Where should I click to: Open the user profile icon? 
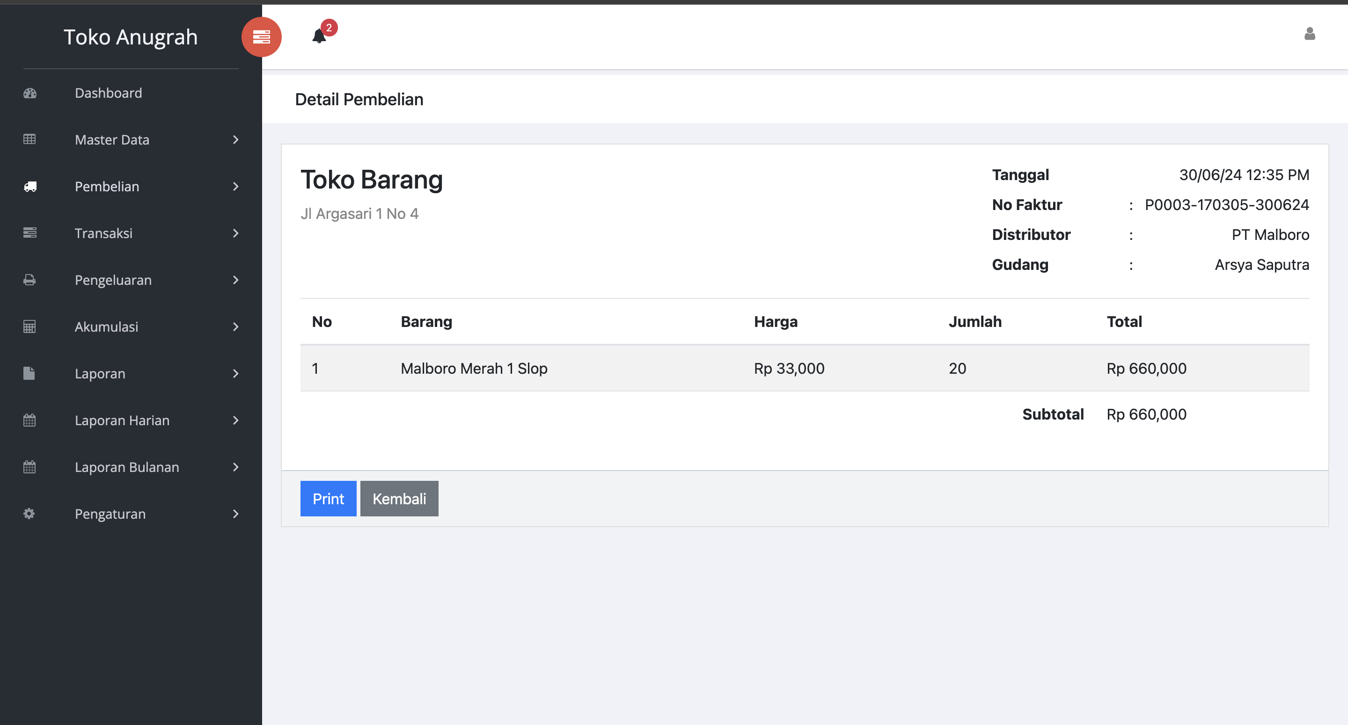(1309, 34)
